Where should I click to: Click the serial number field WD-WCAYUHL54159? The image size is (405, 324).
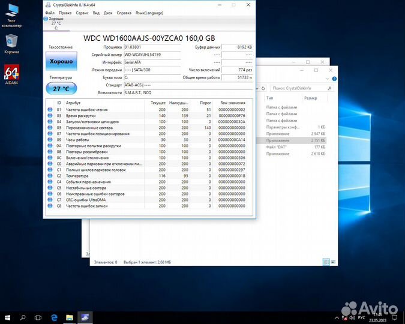click(152, 55)
